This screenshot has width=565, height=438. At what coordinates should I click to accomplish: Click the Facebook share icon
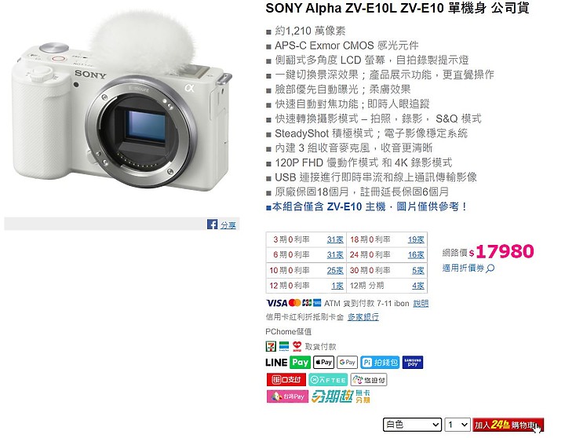[212, 224]
